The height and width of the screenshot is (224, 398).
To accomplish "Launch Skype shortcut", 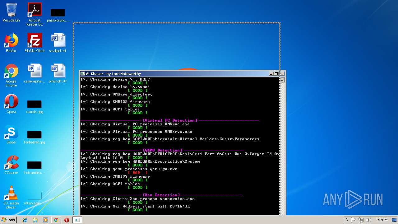I will click(11, 134).
